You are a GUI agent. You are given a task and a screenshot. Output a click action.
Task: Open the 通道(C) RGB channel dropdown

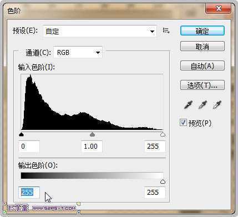(x=78, y=53)
